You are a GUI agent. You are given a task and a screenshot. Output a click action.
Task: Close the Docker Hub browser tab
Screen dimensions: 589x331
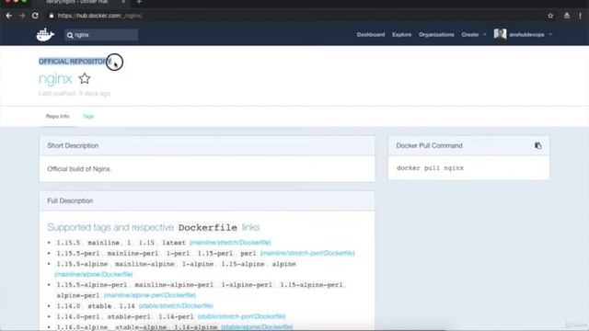click(x=123, y=2)
